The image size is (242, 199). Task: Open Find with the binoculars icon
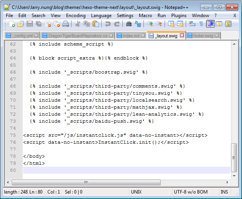pyautogui.click(x=129, y=24)
